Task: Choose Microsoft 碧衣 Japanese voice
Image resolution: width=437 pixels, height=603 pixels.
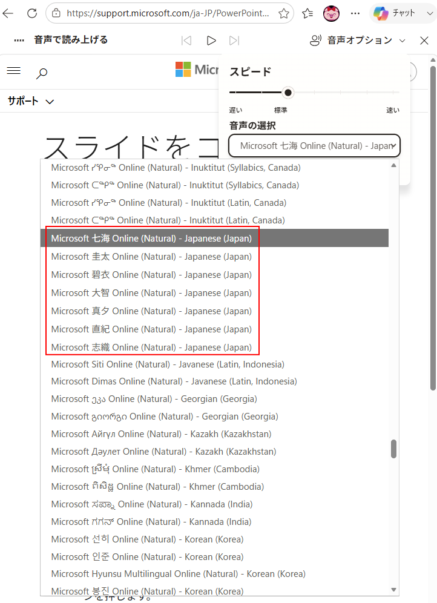Action: 214,275
